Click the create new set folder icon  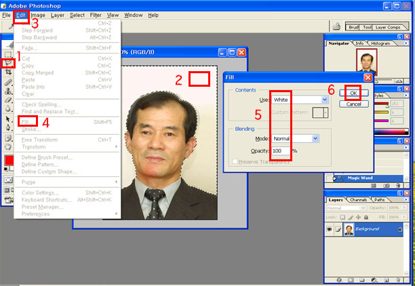point(362,280)
